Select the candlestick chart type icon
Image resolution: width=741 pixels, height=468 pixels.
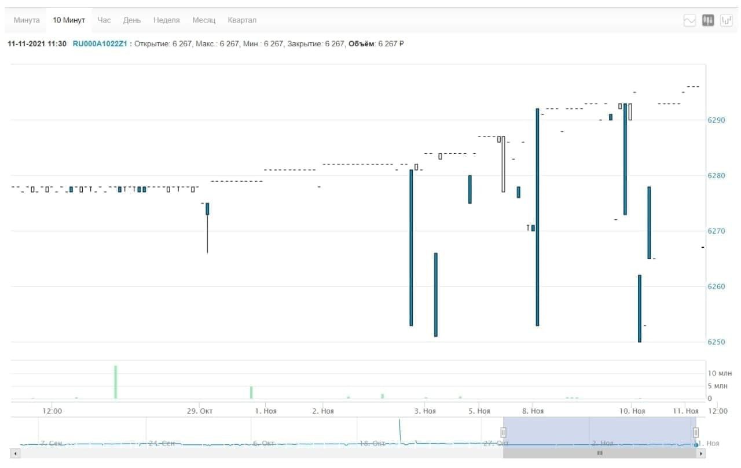point(707,20)
